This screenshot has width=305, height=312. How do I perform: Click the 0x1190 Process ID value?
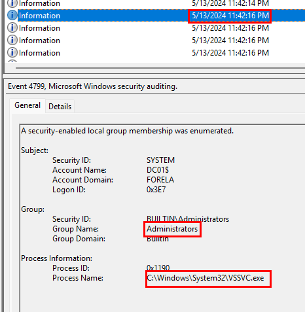click(158, 268)
